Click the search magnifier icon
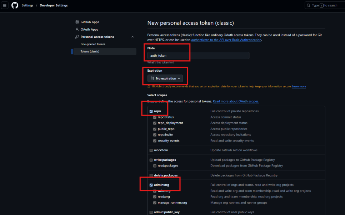 coord(309,5)
